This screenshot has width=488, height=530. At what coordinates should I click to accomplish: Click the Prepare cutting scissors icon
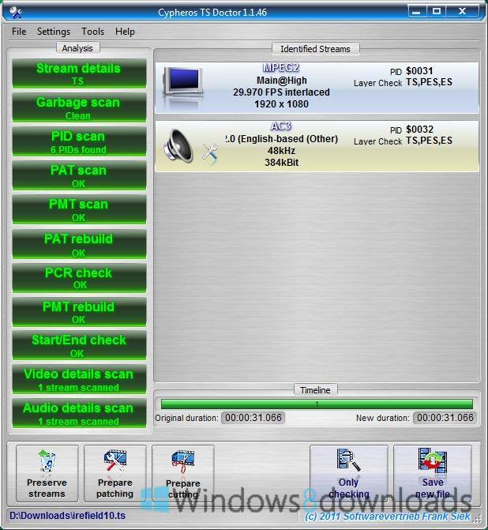[183, 462]
